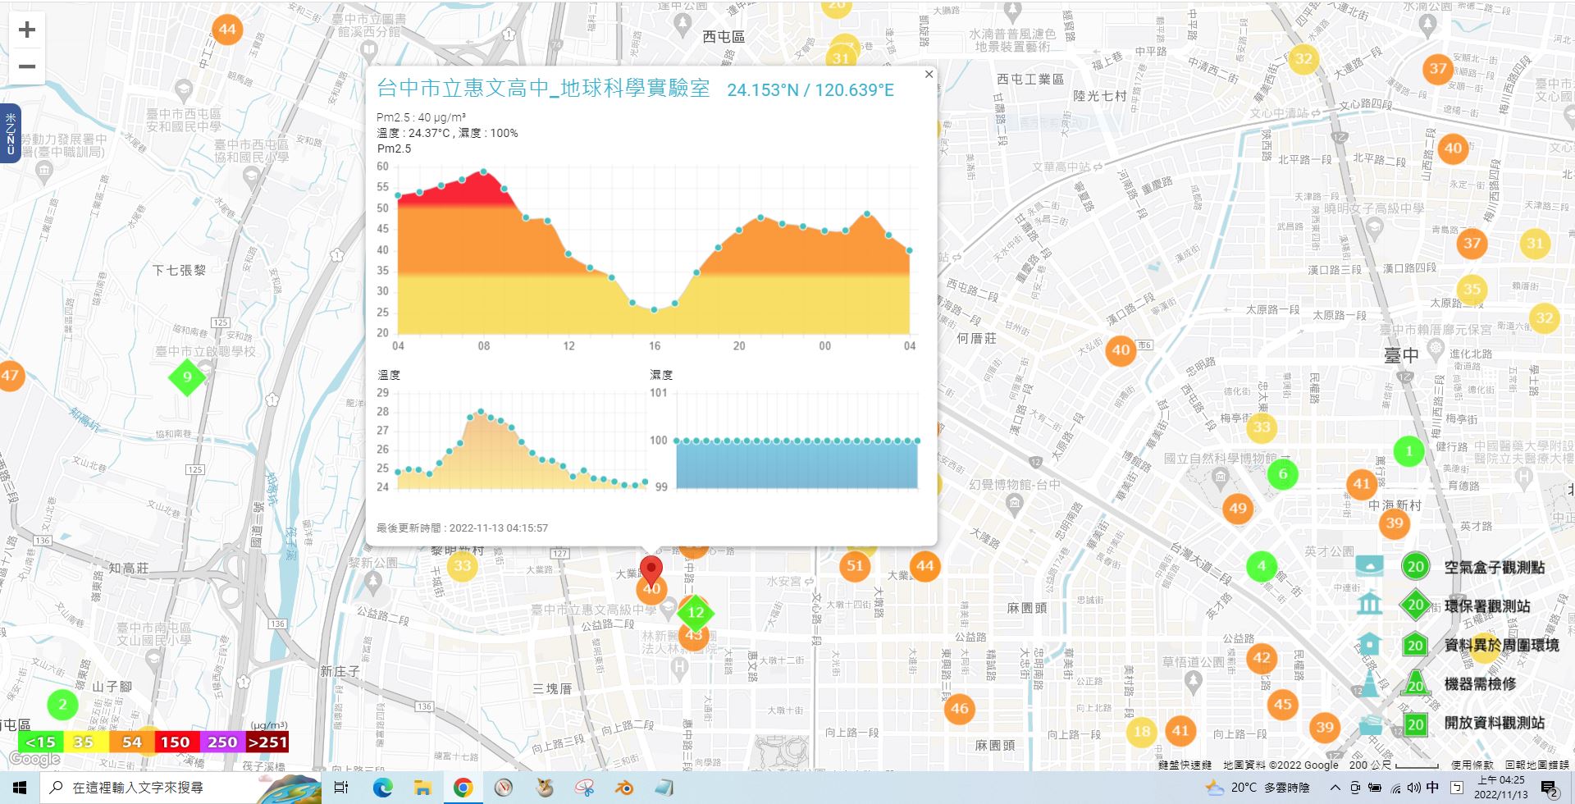Image resolution: width=1575 pixels, height=804 pixels.
Task: Click the blue 濕度 humidity chart area
Action: click(x=797, y=464)
